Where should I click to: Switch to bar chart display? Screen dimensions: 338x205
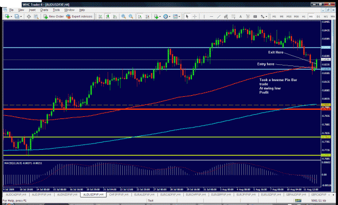point(100,16)
